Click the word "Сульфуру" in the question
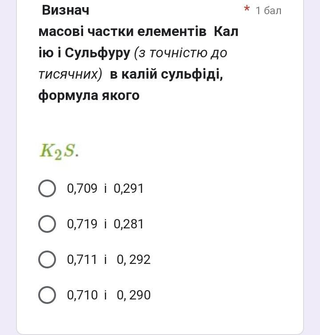The width and height of the screenshot is (320, 335). [x=97, y=53]
